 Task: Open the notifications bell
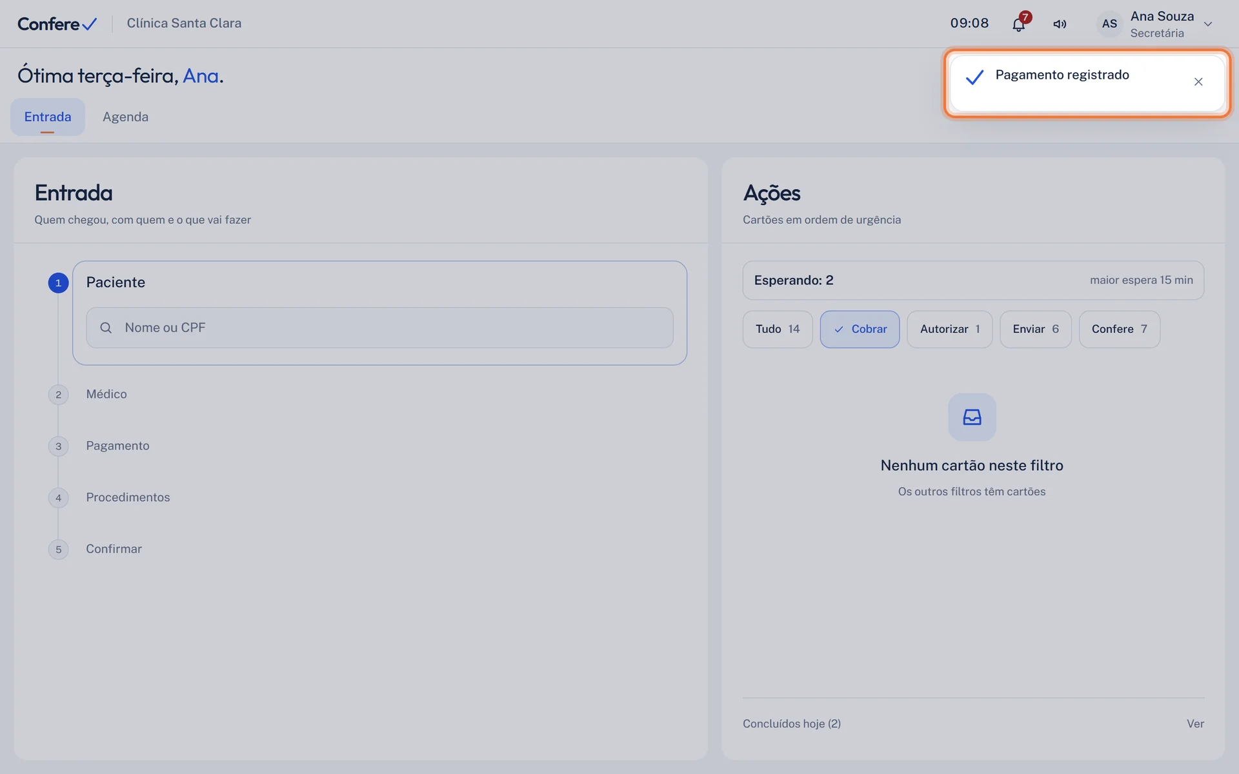pyautogui.click(x=1018, y=24)
